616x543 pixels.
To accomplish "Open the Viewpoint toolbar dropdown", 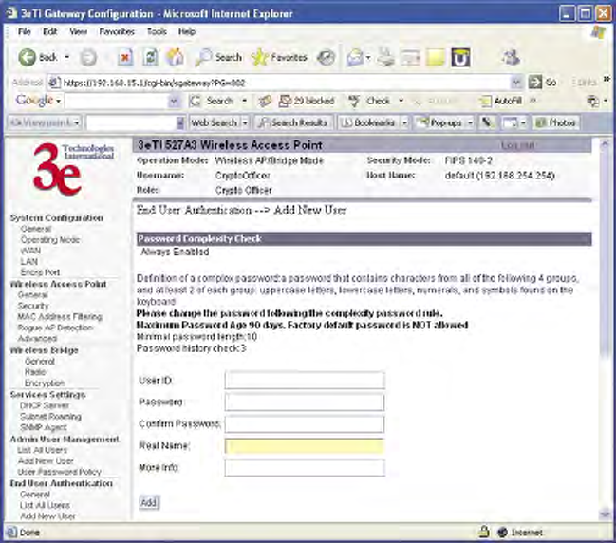I will click(77, 123).
